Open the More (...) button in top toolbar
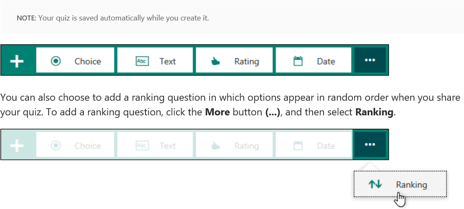Viewport: 464px width, 209px height. [x=370, y=60]
